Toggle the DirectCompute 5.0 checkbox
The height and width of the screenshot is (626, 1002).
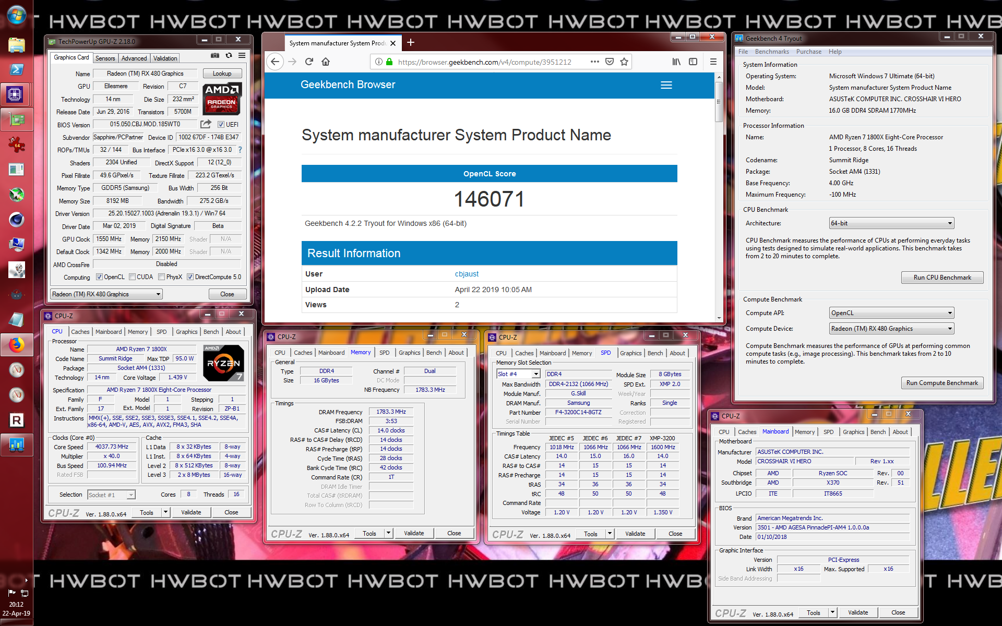(x=190, y=277)
